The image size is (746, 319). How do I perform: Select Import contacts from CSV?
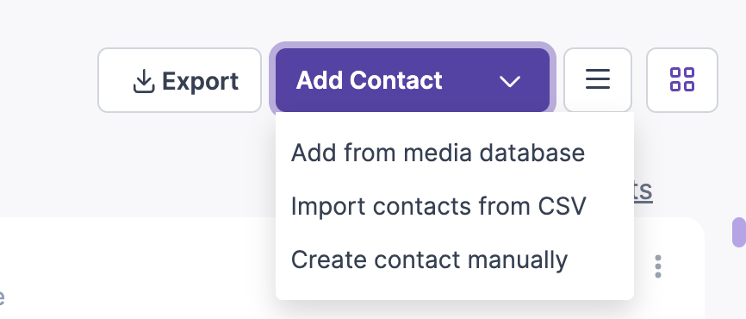[438, 206]
